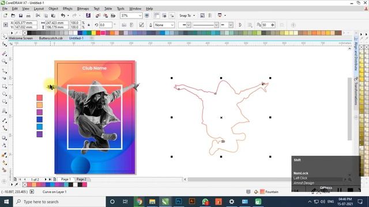This screenshot has width=369, height=207.
Task: Expand color palette flyout arrow at left
Action: point(12,33)
